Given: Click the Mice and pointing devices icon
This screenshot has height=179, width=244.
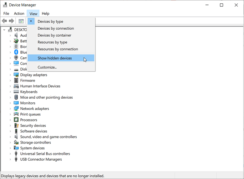Looking at the screenshot, I should 16,97.
